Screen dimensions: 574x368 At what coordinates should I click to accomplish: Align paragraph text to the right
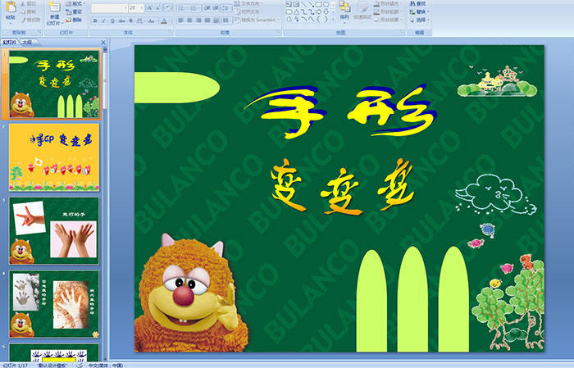[x=198, y=20]
